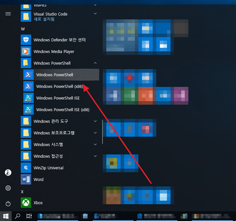The image size is (236, 221).
Task: Click the Visual Studio Code folder icon
Action: (26, 16)
